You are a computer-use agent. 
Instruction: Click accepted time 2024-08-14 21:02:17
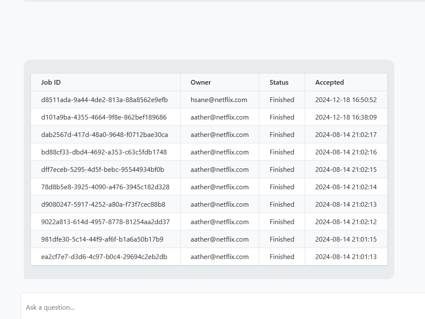coord(346,134)
